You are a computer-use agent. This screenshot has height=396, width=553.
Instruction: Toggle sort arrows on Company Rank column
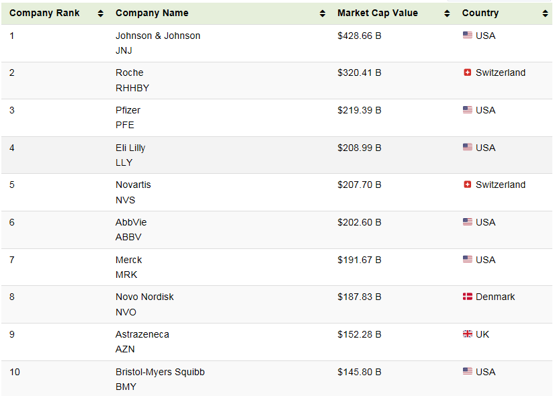(100, 13)
